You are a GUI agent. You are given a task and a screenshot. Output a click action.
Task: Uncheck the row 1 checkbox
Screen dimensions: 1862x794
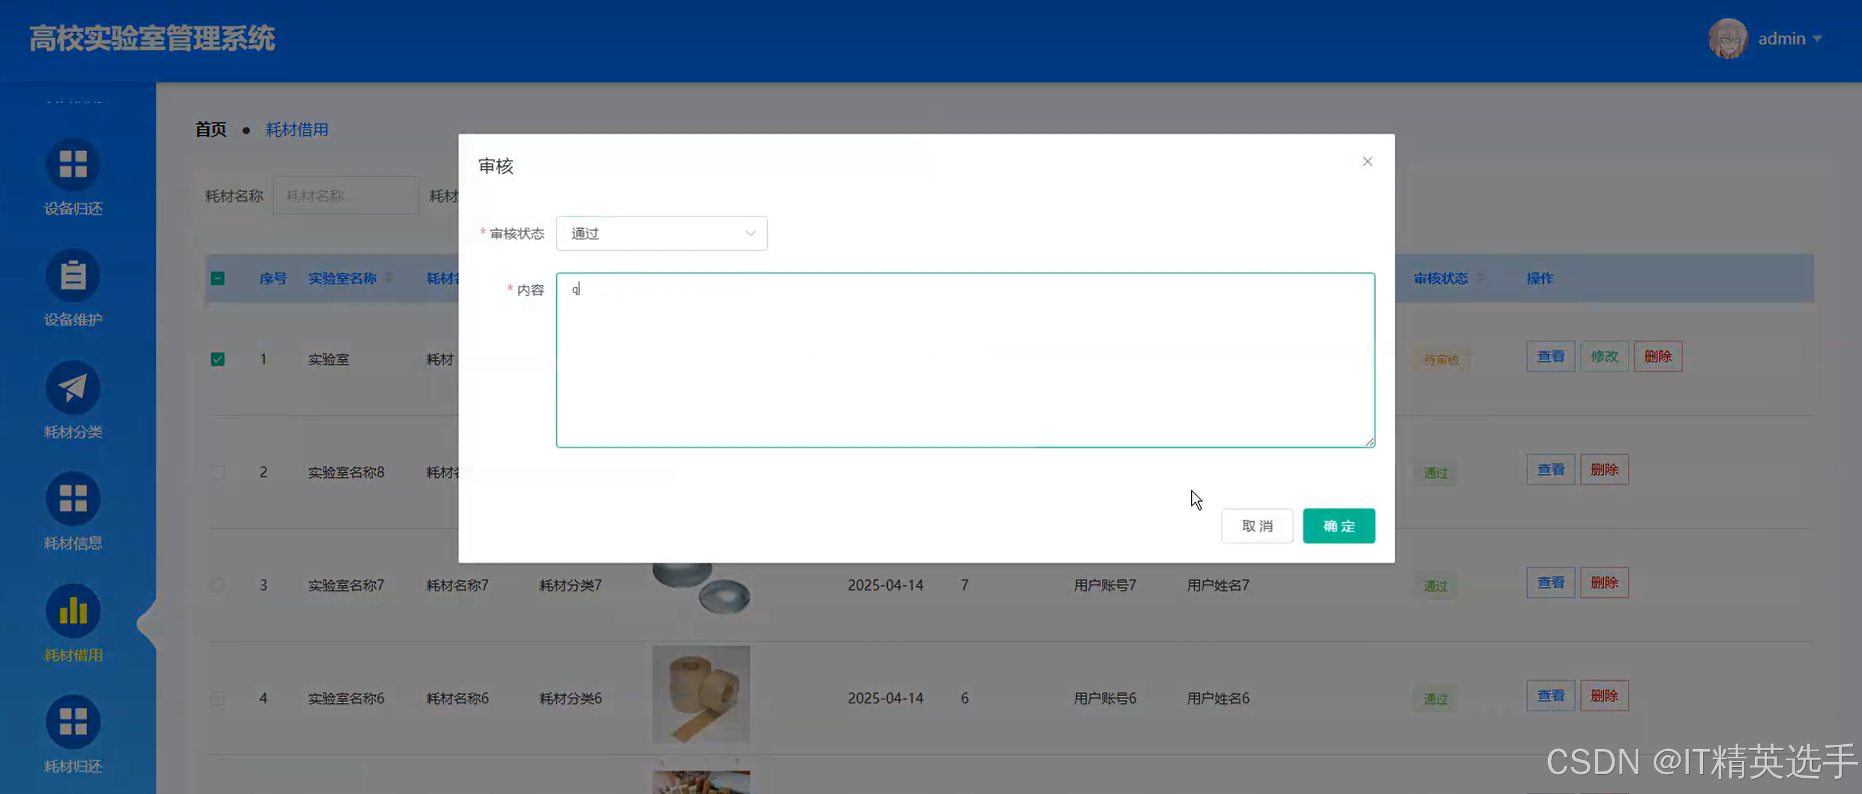click(x=217, y=359)
